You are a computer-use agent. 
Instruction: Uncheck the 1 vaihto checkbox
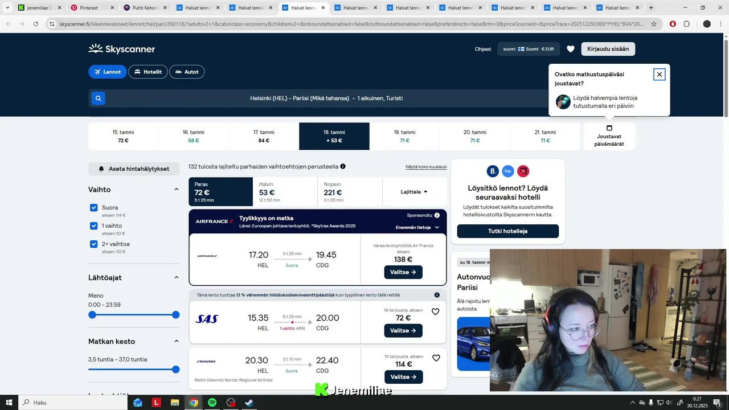pos(94,226)
